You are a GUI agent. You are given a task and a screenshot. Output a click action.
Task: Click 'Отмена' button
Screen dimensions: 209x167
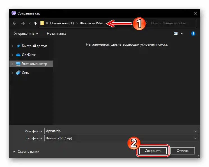(182, 151)
